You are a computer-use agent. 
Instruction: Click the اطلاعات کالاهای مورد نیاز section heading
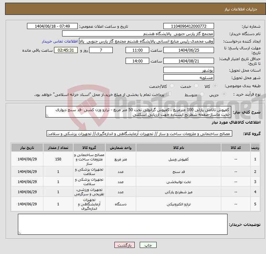click(x=236, y=122)
